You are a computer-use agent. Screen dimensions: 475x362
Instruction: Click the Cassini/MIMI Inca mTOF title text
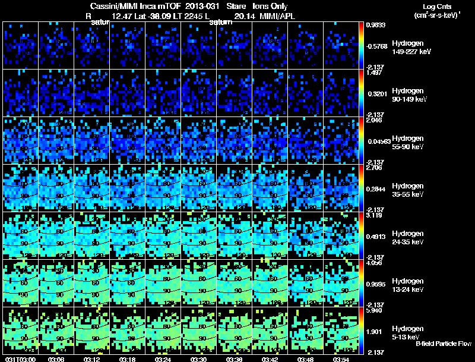coord(136,6)
